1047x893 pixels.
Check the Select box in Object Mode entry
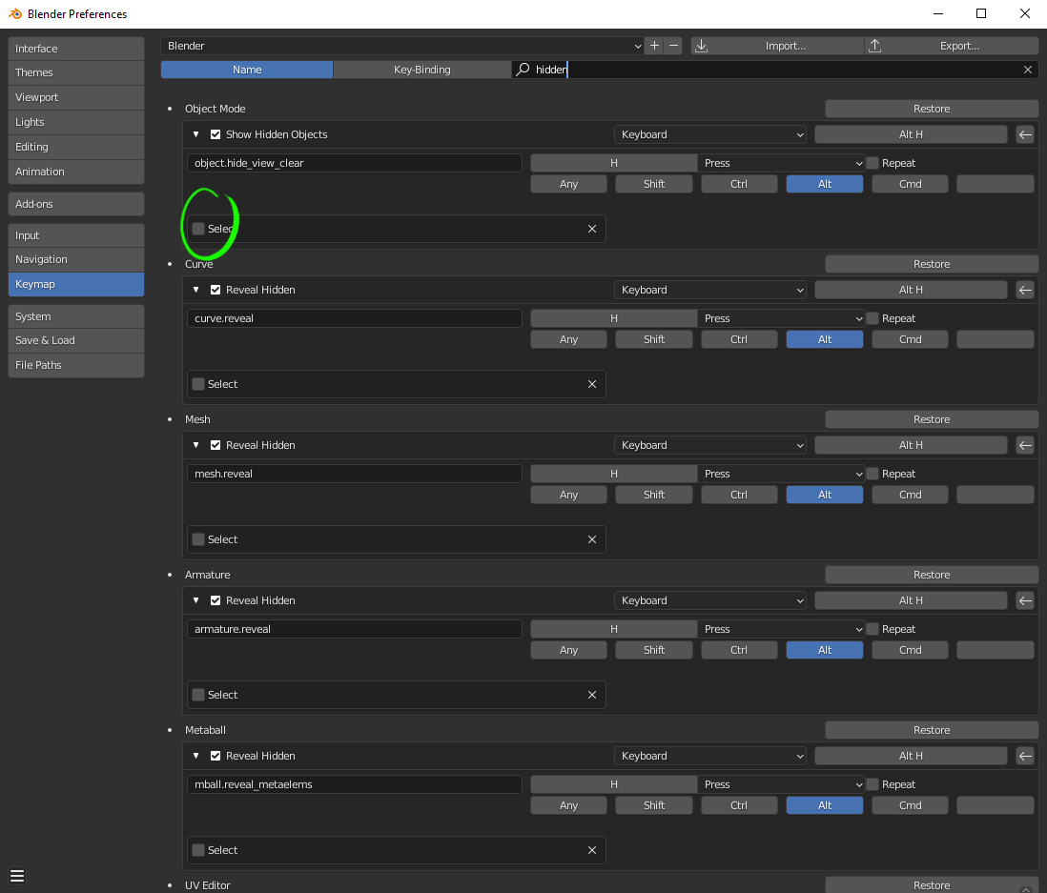pos(198,228)
